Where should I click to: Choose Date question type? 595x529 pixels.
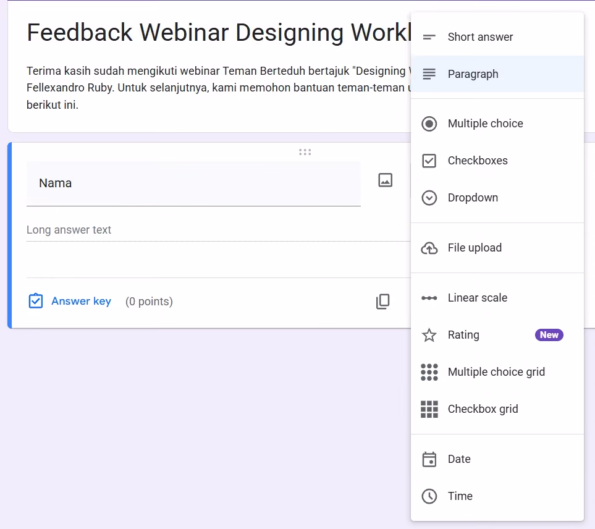pyautogui.click(x=497, y=459)
